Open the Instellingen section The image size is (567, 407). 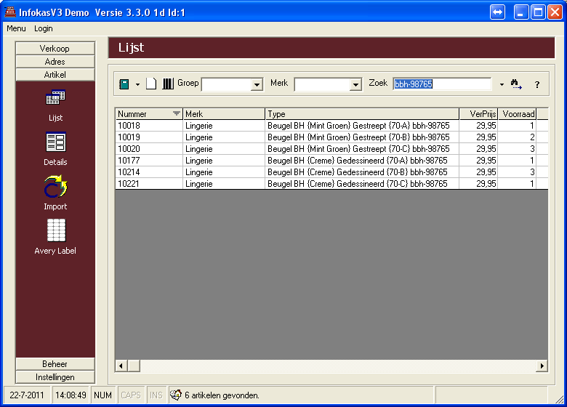[55, 377]
